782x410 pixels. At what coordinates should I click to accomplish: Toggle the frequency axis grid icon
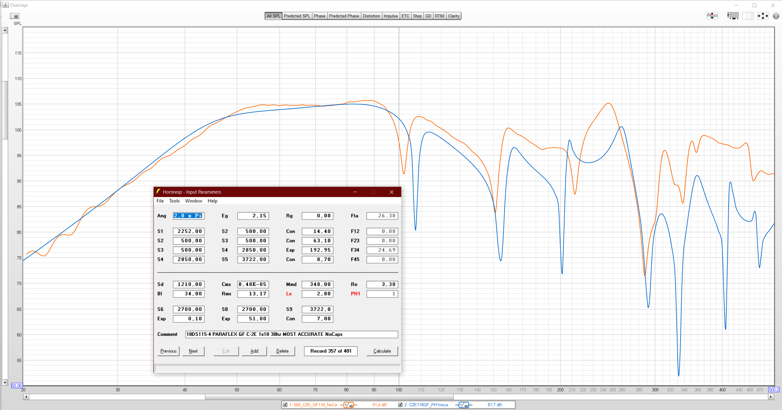point(748,16)
